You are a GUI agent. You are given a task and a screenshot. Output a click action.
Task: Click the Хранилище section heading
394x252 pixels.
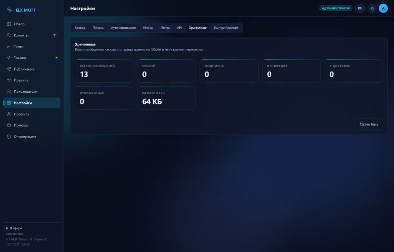[x=85, y=44]
